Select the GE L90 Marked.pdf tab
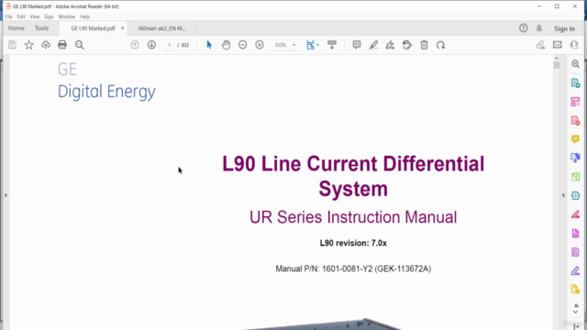The width and height of the screenshot is (587, 330). point(93,28)
